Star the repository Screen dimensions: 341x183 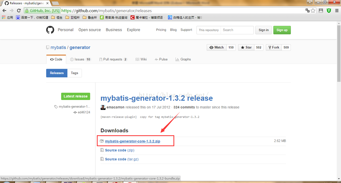pyautogui.click(x=246, y=47)
